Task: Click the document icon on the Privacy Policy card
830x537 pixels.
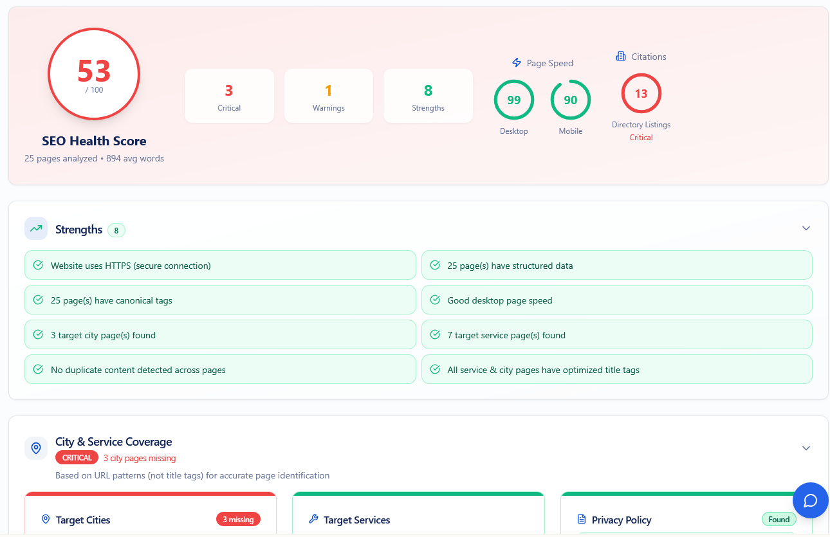Action: click(582, 520)
